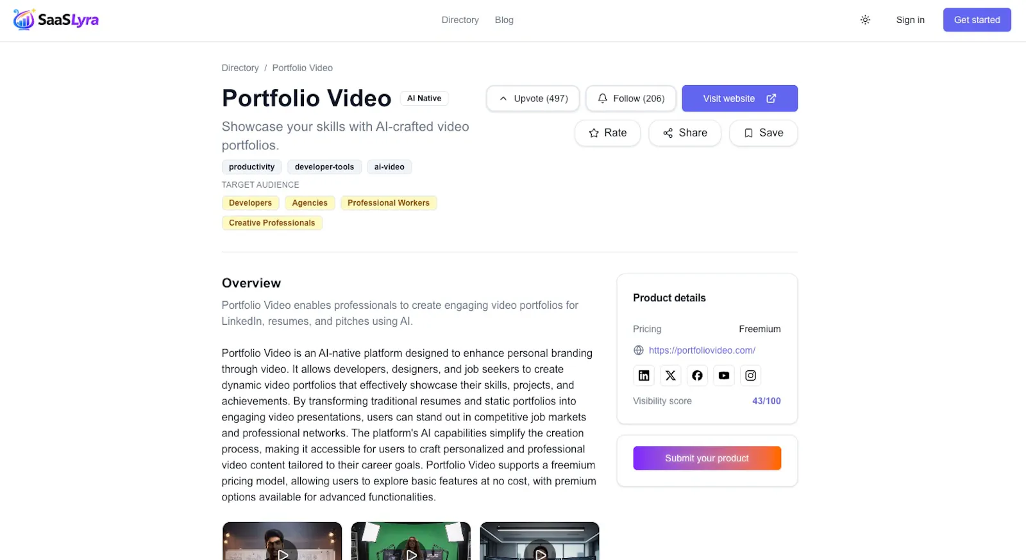Go to Directory breadcrumb link
1026x560 pixels.
240,68
